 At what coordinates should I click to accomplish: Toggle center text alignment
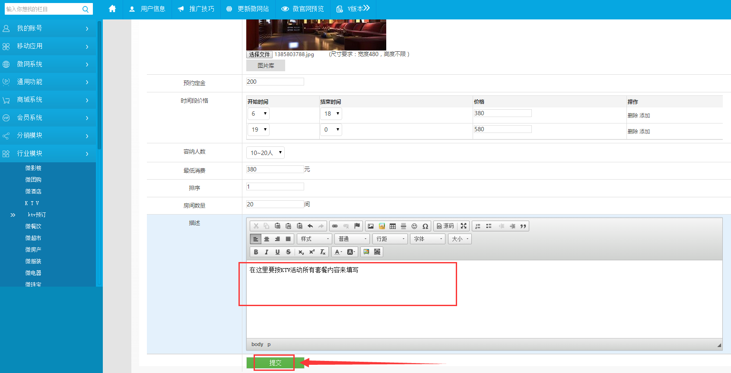[267, 239]
